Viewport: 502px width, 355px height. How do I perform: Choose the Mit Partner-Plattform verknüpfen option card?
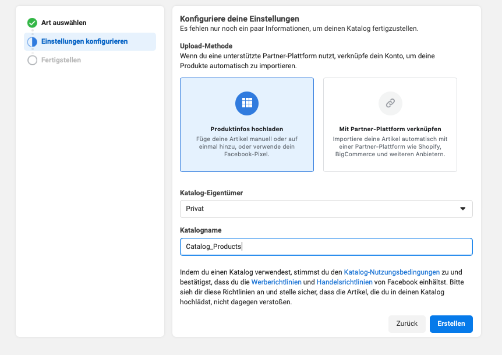390,125
